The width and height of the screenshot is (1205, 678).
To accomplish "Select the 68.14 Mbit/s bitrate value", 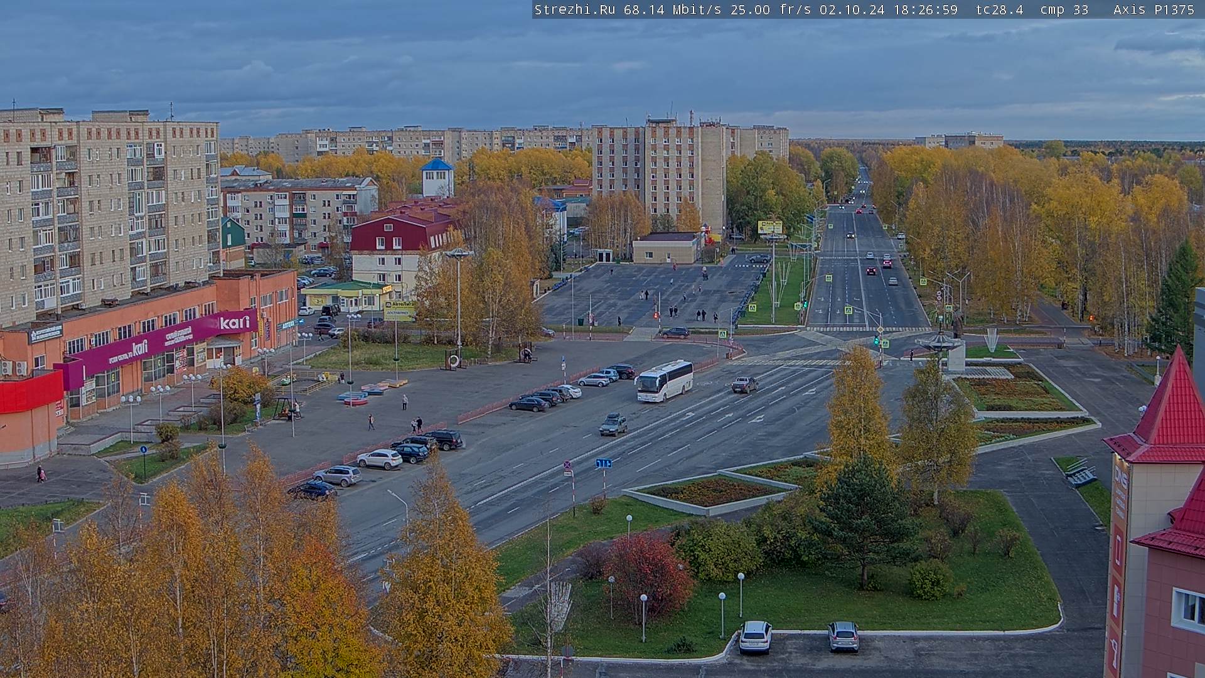I will tap(673, 9).
